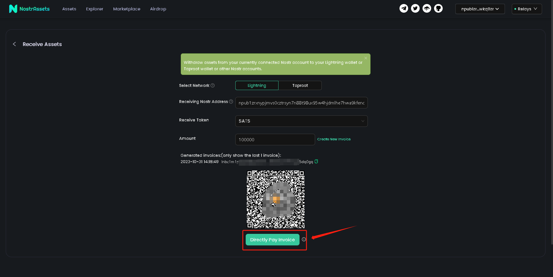
Task: Dismiss the green info banner
Action: click(x=365, y=58)
